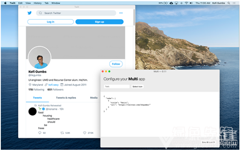Screen dimensions: 241x151
Task: Click the seedling emoji before @noname
Action: pos(40,109)
